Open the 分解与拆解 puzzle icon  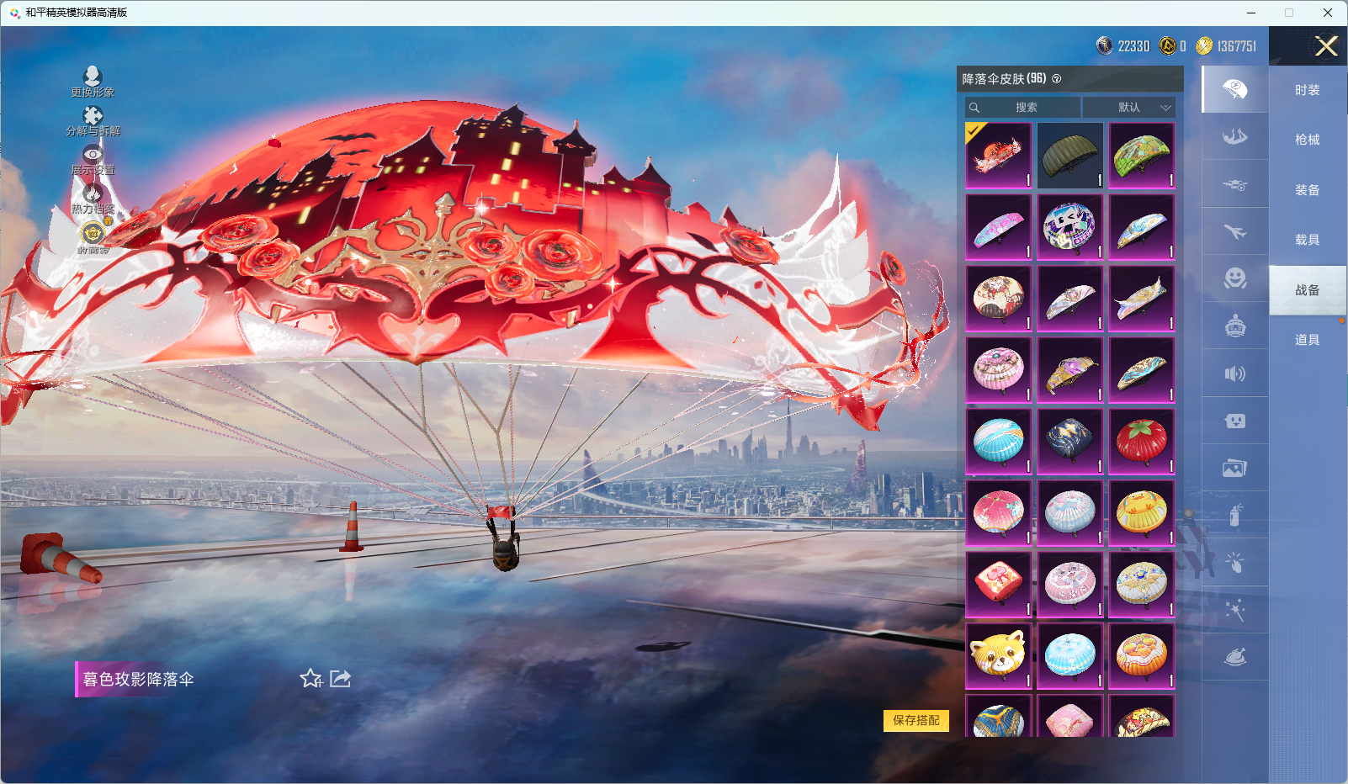[93, 116]
